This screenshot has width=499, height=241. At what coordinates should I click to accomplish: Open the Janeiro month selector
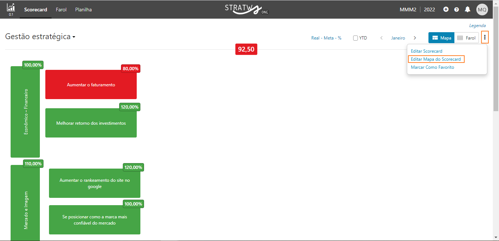(x=398, y=38)
